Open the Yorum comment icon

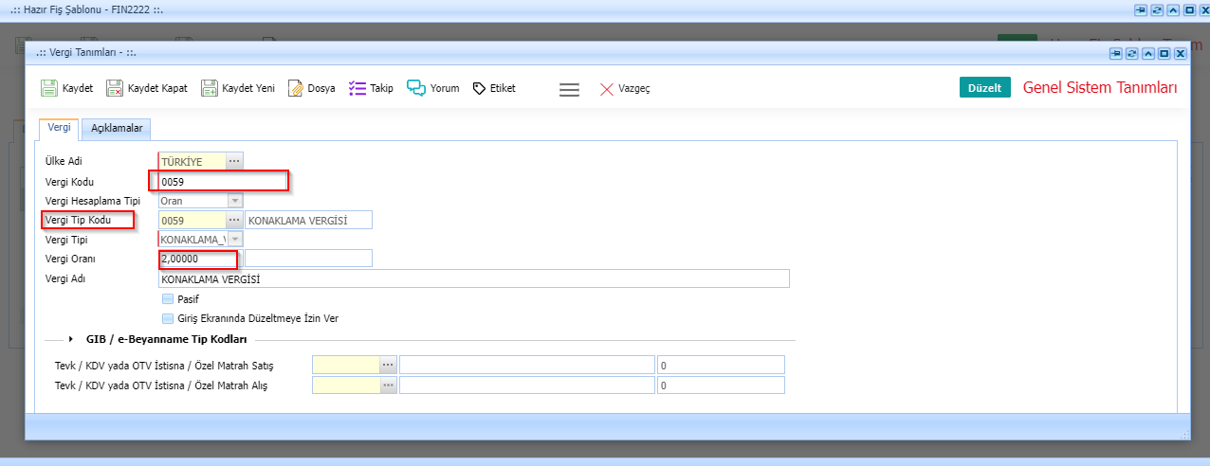[x=415, y=88]
